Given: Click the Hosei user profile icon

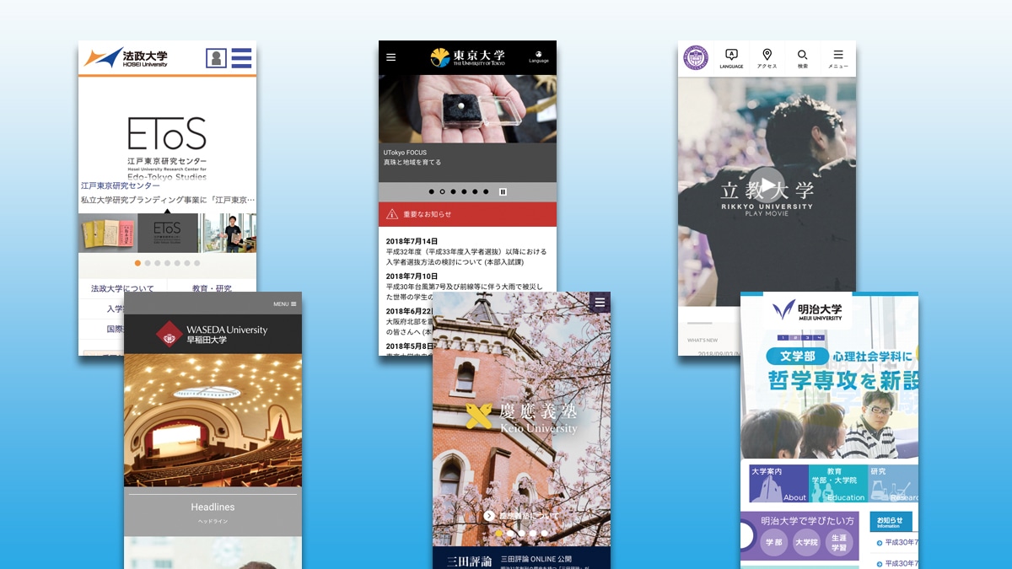Looking at the screenshot, I should pos(217,58).
